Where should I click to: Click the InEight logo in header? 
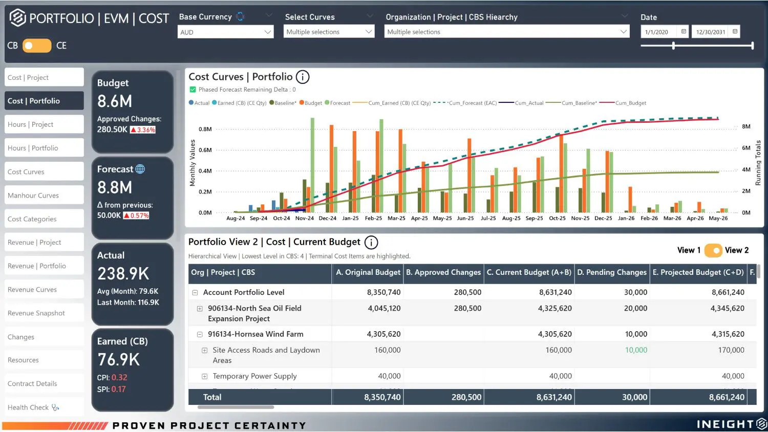tap(18, 18)
